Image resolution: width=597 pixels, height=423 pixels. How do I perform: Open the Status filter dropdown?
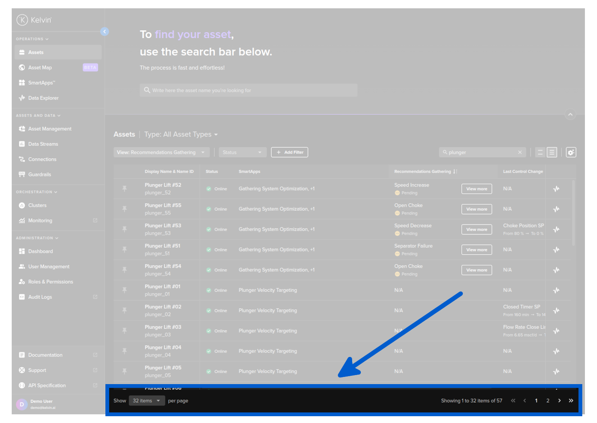click(x=242, y=152)
